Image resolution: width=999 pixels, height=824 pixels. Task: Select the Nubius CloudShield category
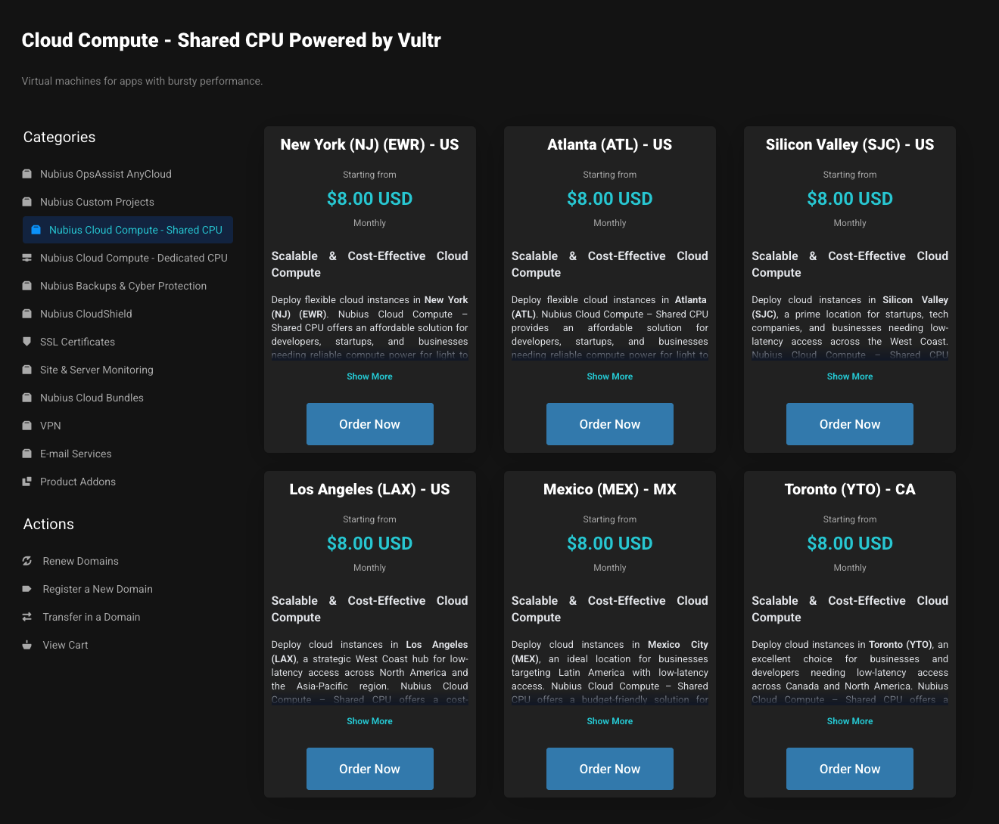[86, 314]
